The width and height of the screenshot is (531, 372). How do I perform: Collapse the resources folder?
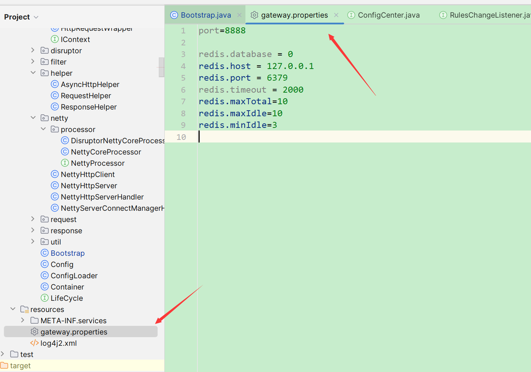click(13, 309)
